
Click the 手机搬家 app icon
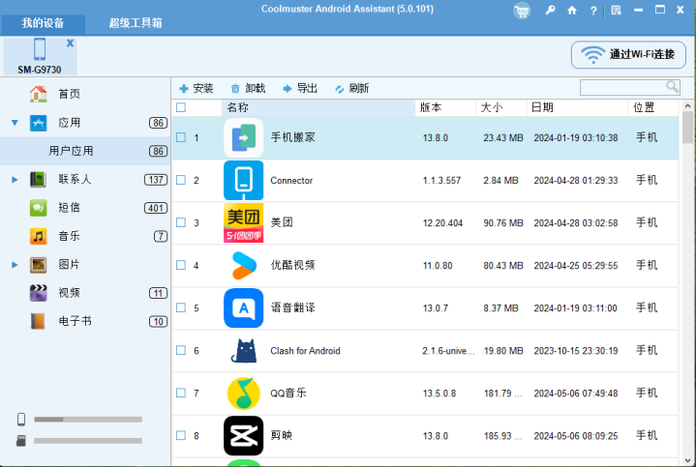[243, 137]
